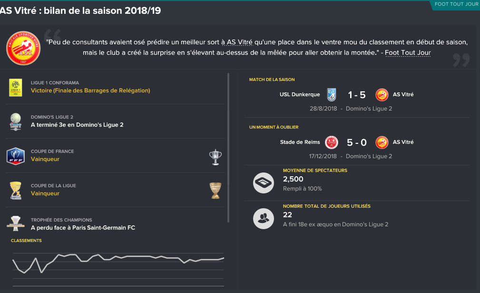Select the Foot Tout Jour header tab
480x293 pixels.
tap(456, 5)
